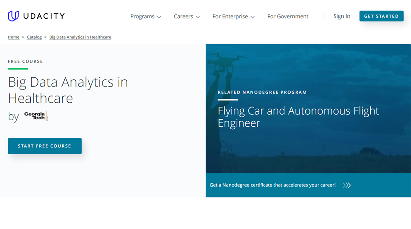411x229 pixels.
Task: Click the FREE COURSE label
Action: click(x=25, y=62)
